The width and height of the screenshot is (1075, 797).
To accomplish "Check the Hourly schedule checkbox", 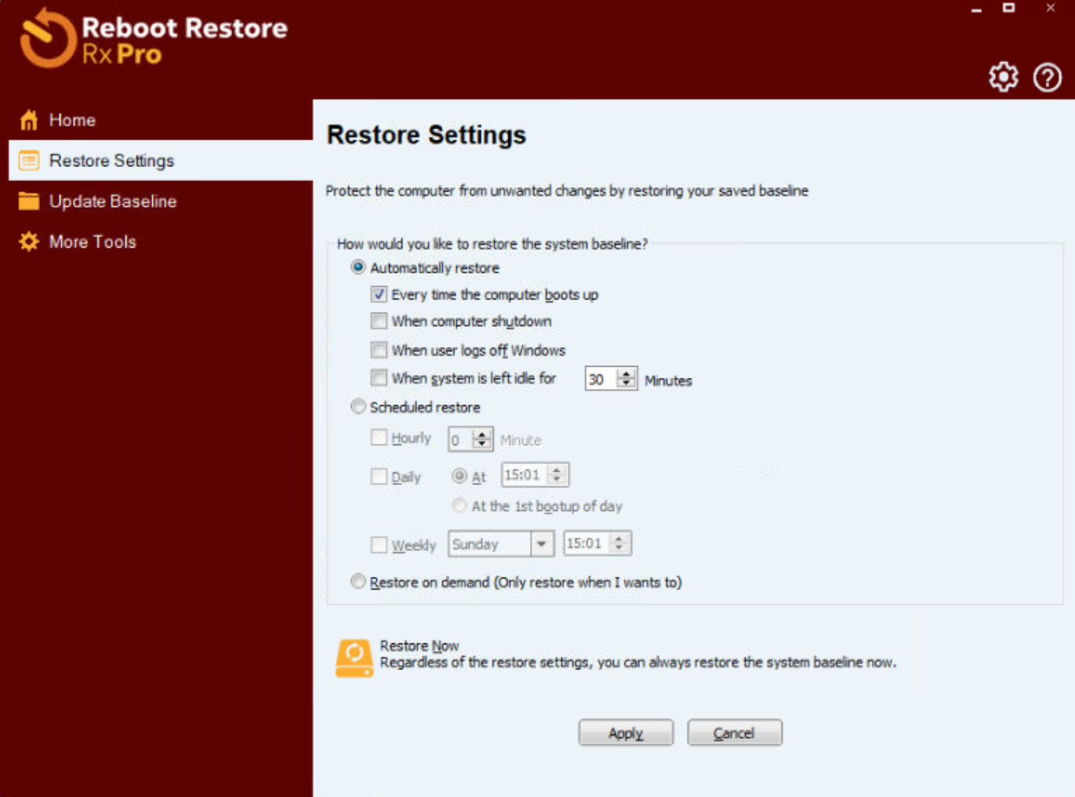I will pyautogui.click(x=379, y=437).
